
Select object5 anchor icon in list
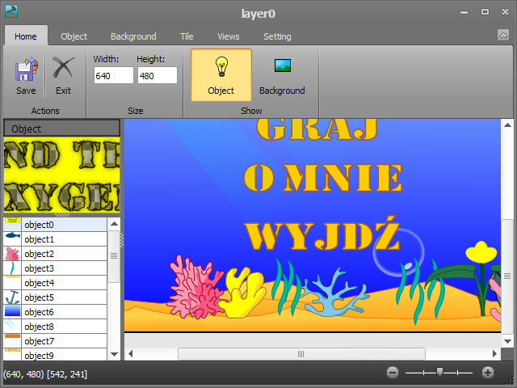(x=12, y=297)
